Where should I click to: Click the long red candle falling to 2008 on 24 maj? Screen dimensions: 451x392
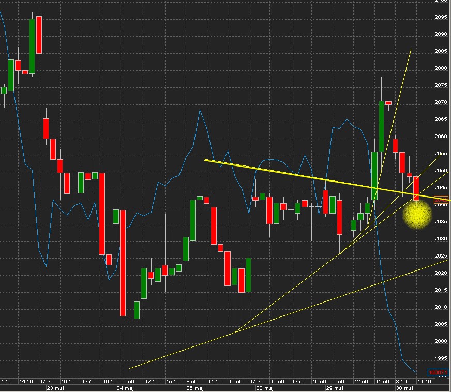coord(123,263)
